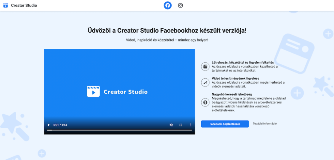Click the Videó teljesítményének figyelése heading
The image size is (334, 160).
click(x=235, y=78)
